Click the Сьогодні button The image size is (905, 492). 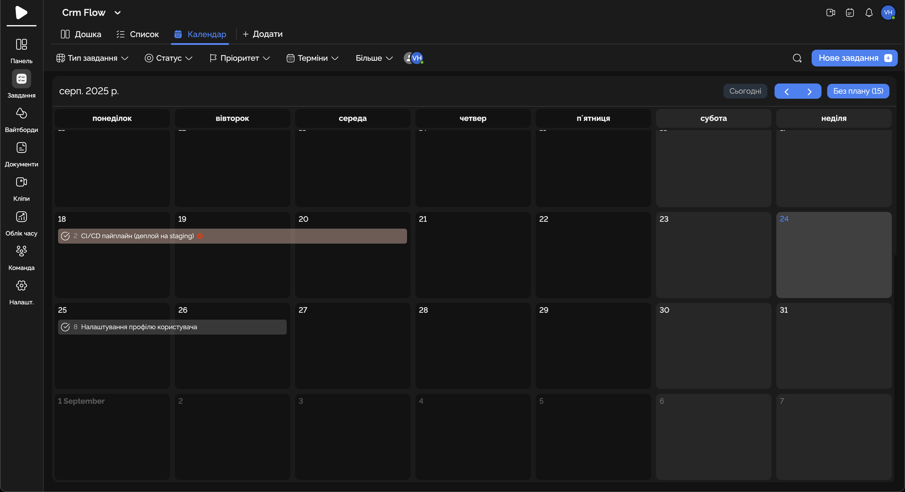(x=745, y=91)
